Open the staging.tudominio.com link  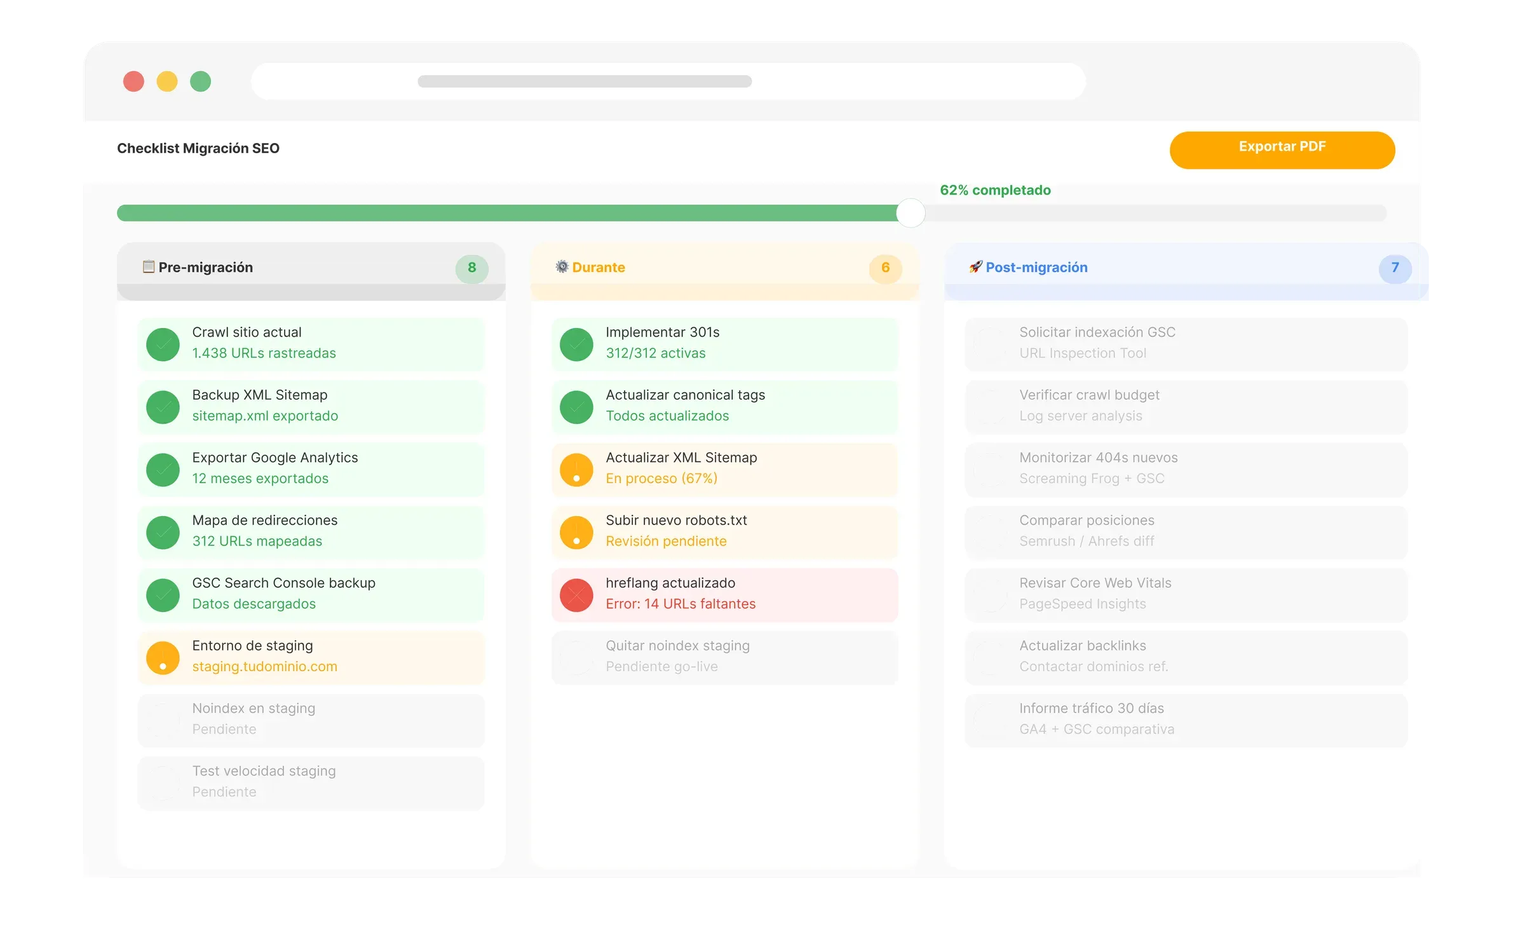coord(264,667)
